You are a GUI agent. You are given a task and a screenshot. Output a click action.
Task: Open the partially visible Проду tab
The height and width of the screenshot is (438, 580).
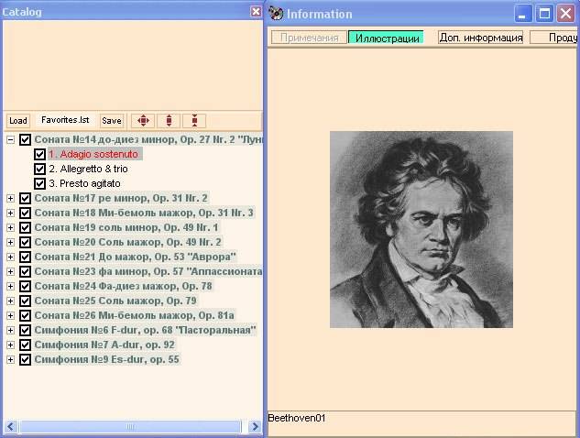(x=553, y=38)
